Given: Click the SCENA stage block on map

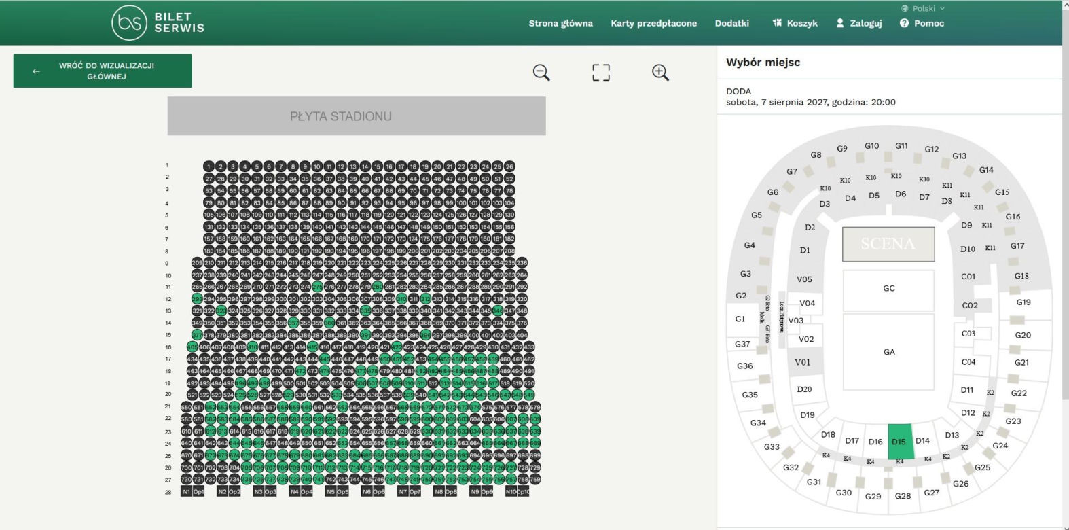Looking at the screenshot, I should point(888,244).
